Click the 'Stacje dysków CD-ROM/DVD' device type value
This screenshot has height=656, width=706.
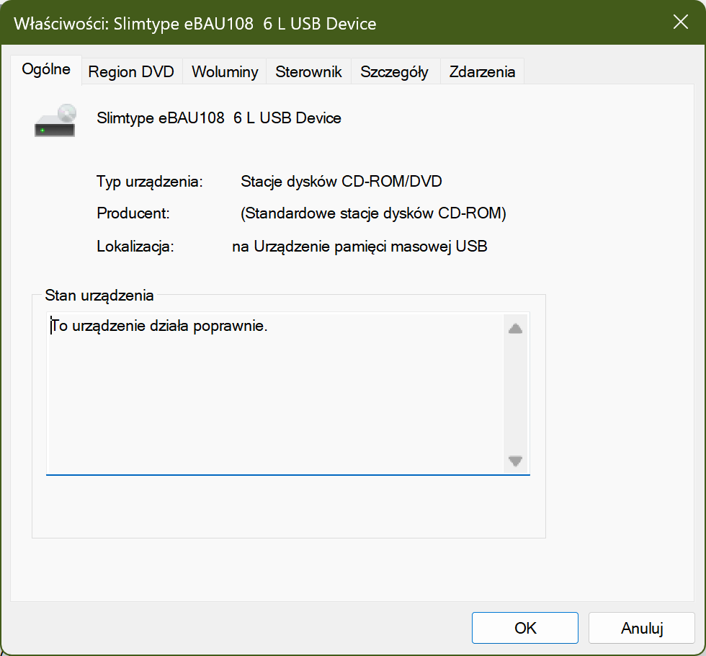tap(341, 182)
